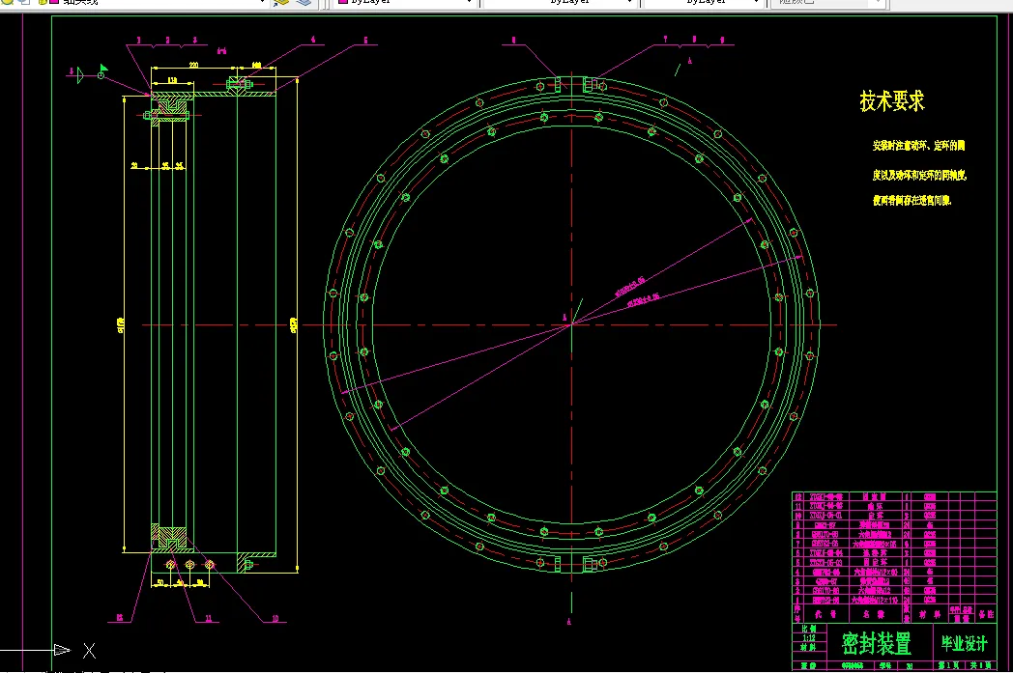
Task: Select balloon number 6 label
Action: pyautogui.click(x=513, y=40)
